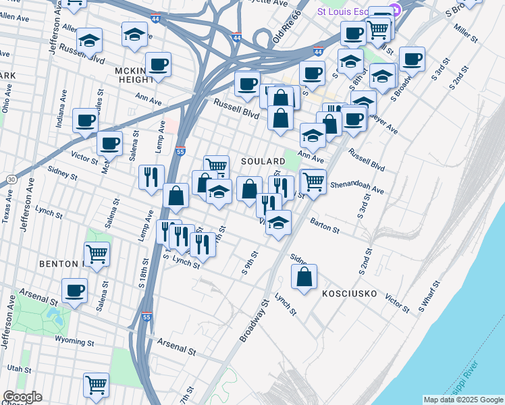Click the shopping cart marker near Shenandoah Ave
The width and height of the screenshot is (505, 405).
click(x=313, y=181)
